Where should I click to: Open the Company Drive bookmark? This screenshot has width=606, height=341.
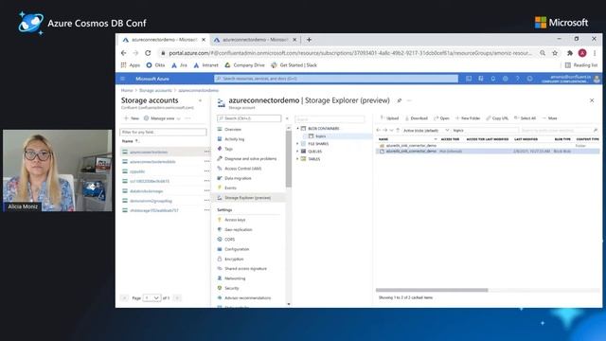coord(244,65)
